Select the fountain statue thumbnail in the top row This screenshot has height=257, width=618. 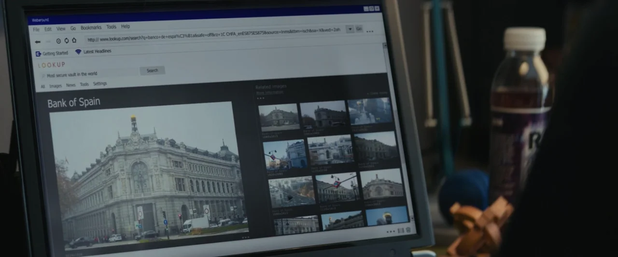click(x=370, y=111)
